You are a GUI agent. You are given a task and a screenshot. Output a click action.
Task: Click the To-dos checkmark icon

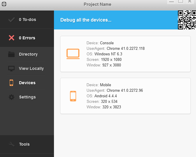point(11,20)
